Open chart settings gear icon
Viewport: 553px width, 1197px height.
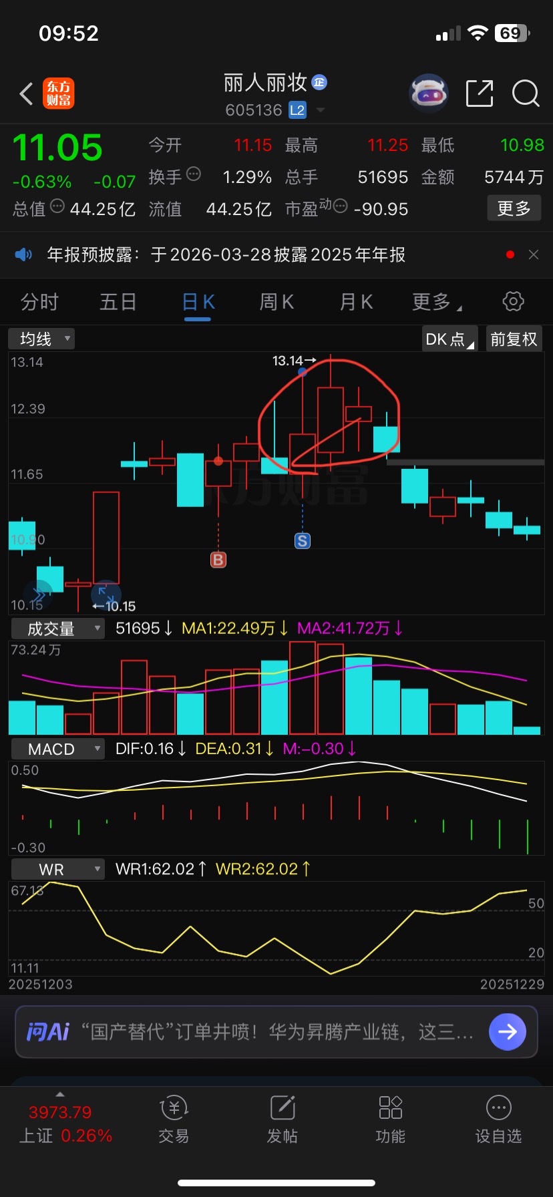tap(513, 301)
